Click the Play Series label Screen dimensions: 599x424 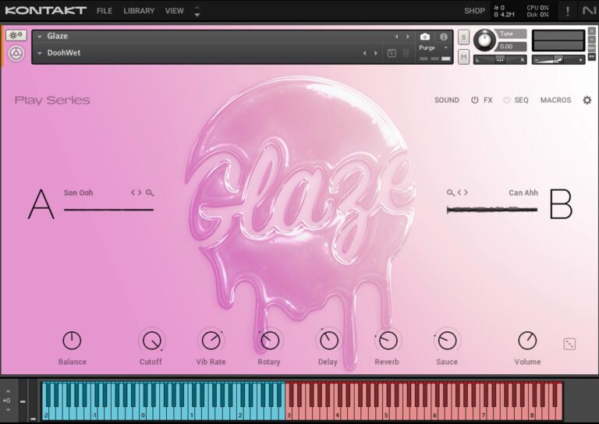[x=52, y=101]
